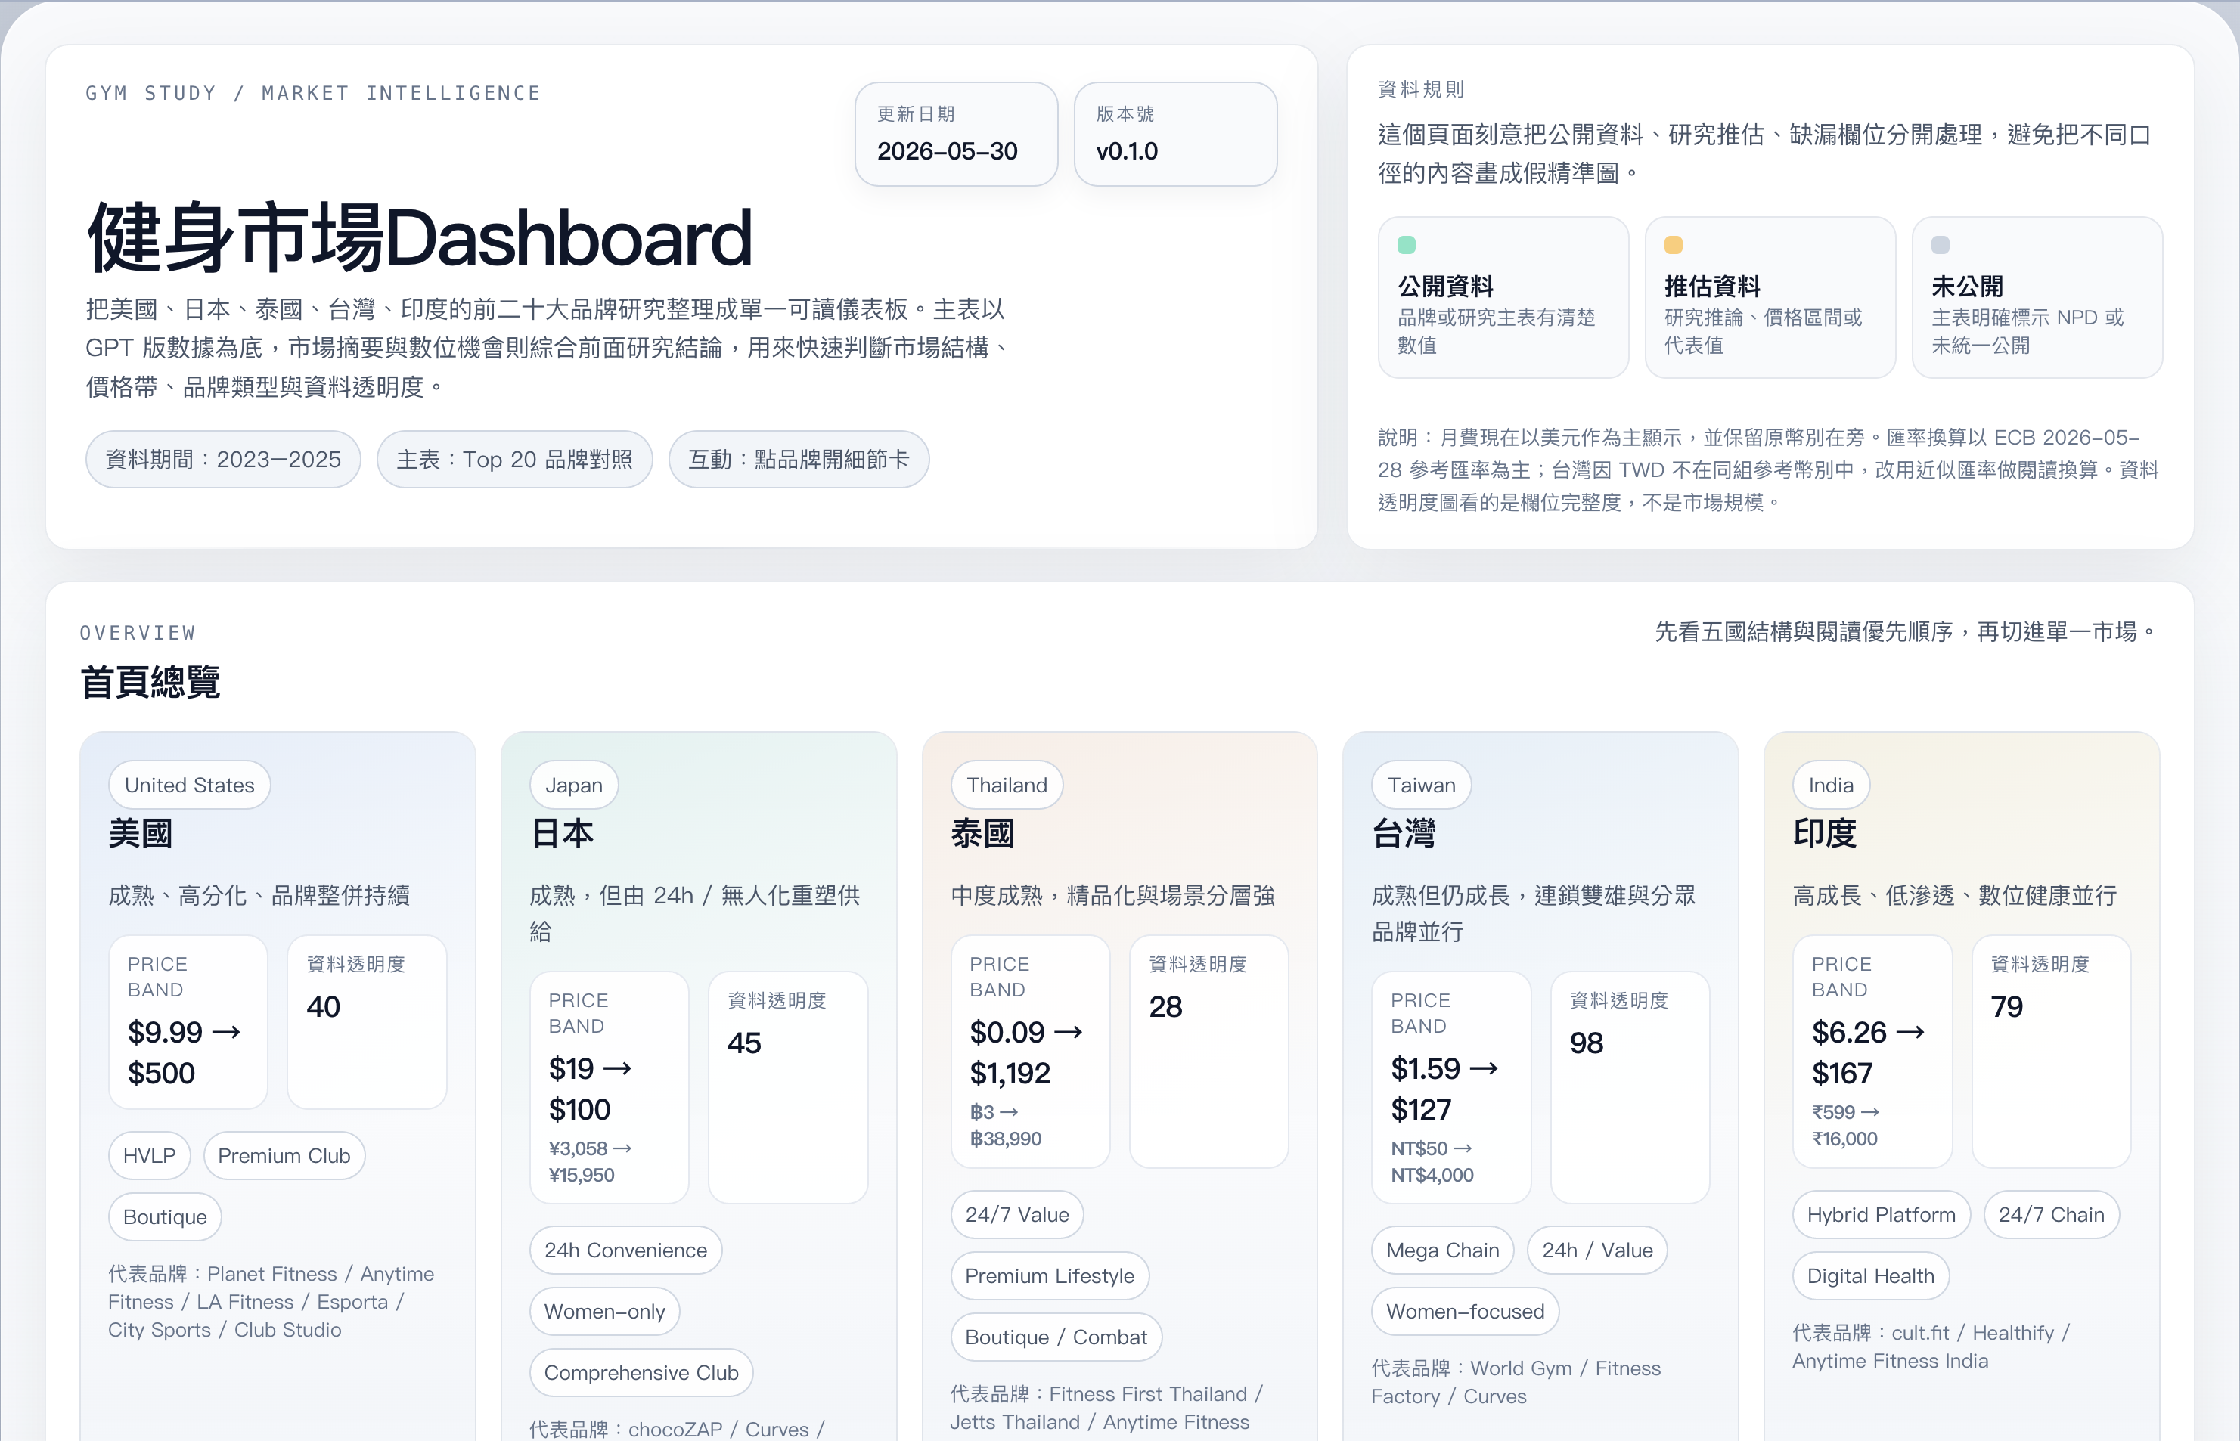
Task: Click the Hybrid Platform tag
Action: [x=1881, y=1214]
